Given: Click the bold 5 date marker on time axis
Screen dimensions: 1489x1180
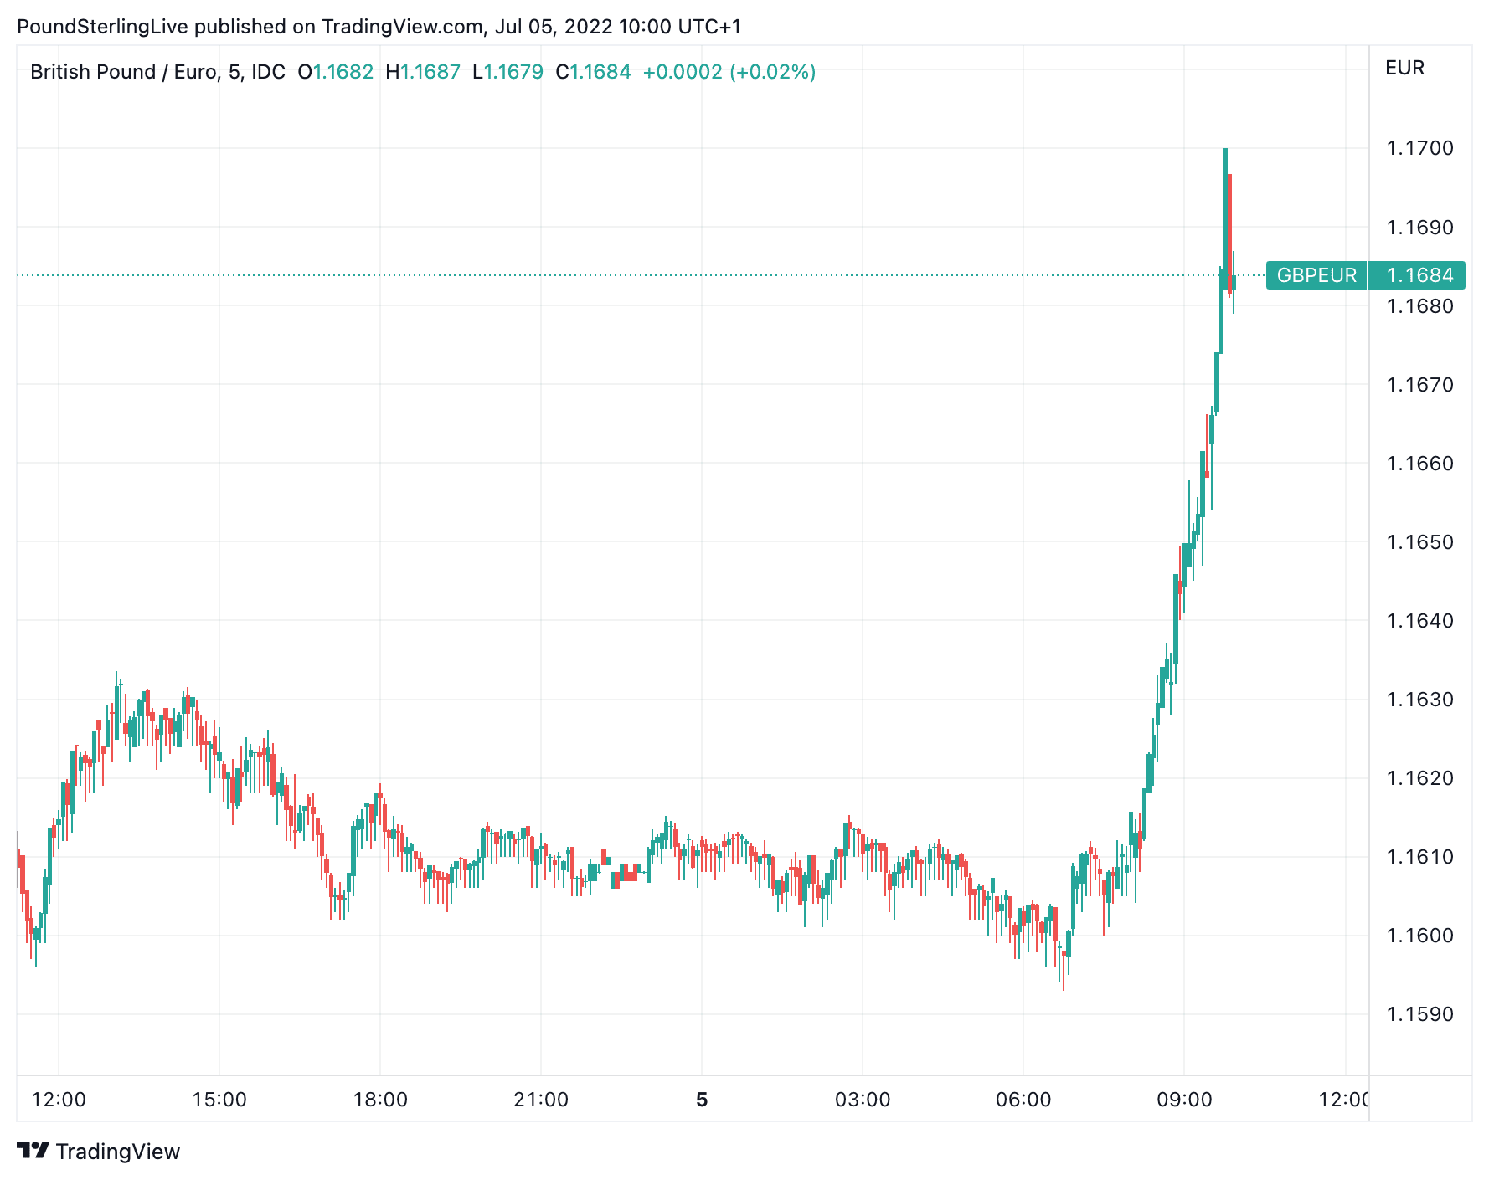Looking at the screenshot, I should pos(702,1100).
